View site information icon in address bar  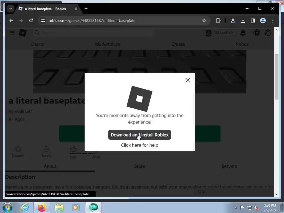point(43,21)
